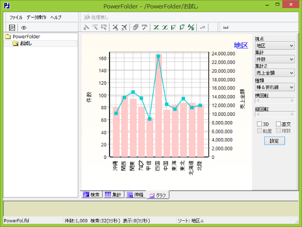The width and height of the screenshot is (302, 227).
Task: Click left arrow of 縦回転 slider
Action: tap(258, 114)
